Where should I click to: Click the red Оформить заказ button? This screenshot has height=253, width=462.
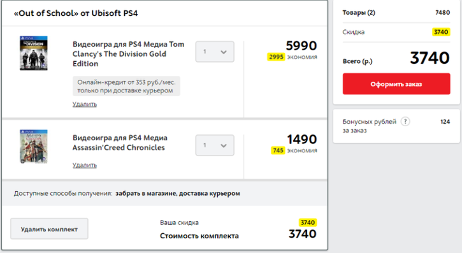tap(396, 84)
